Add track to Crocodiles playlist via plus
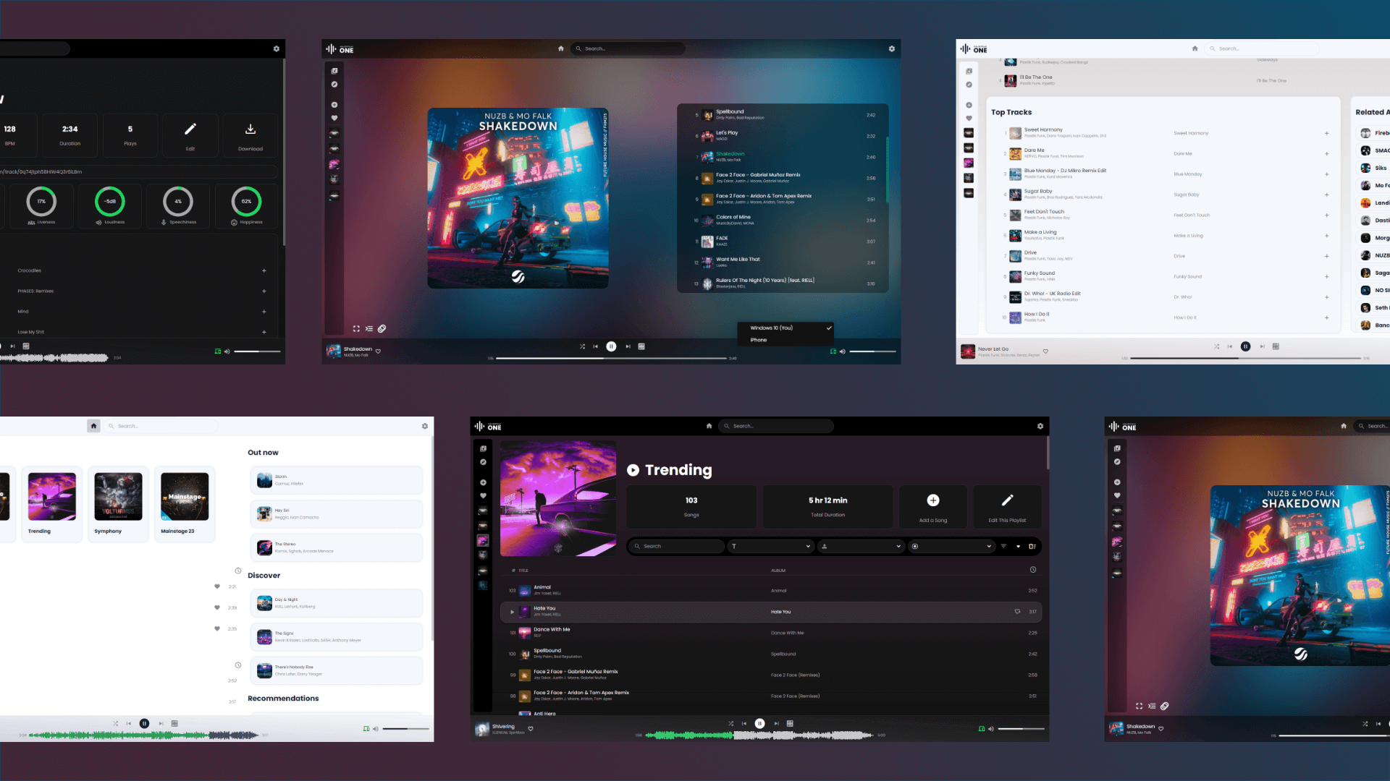 click(264, 270)
